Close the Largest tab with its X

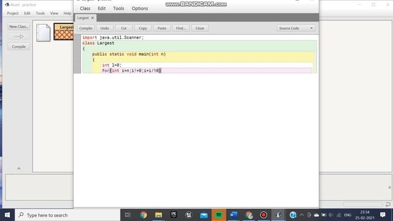(x=93, y=18)
